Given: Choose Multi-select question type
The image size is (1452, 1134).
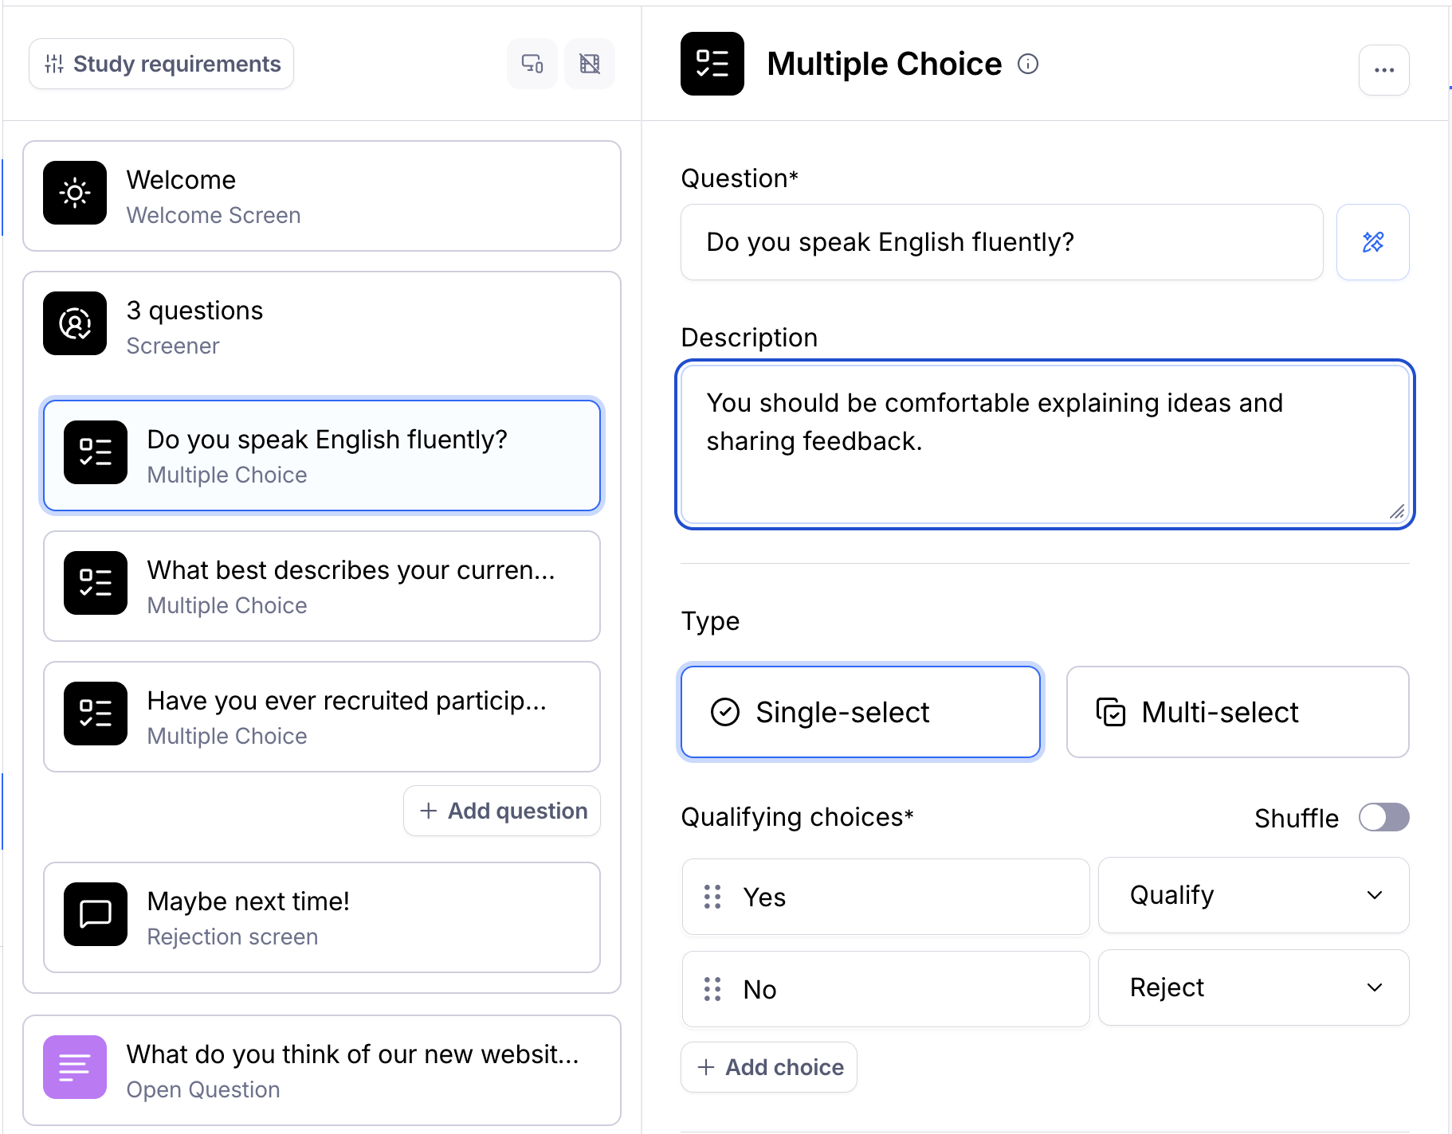Looking at the screenshot, I should [x=1238, y=712].
